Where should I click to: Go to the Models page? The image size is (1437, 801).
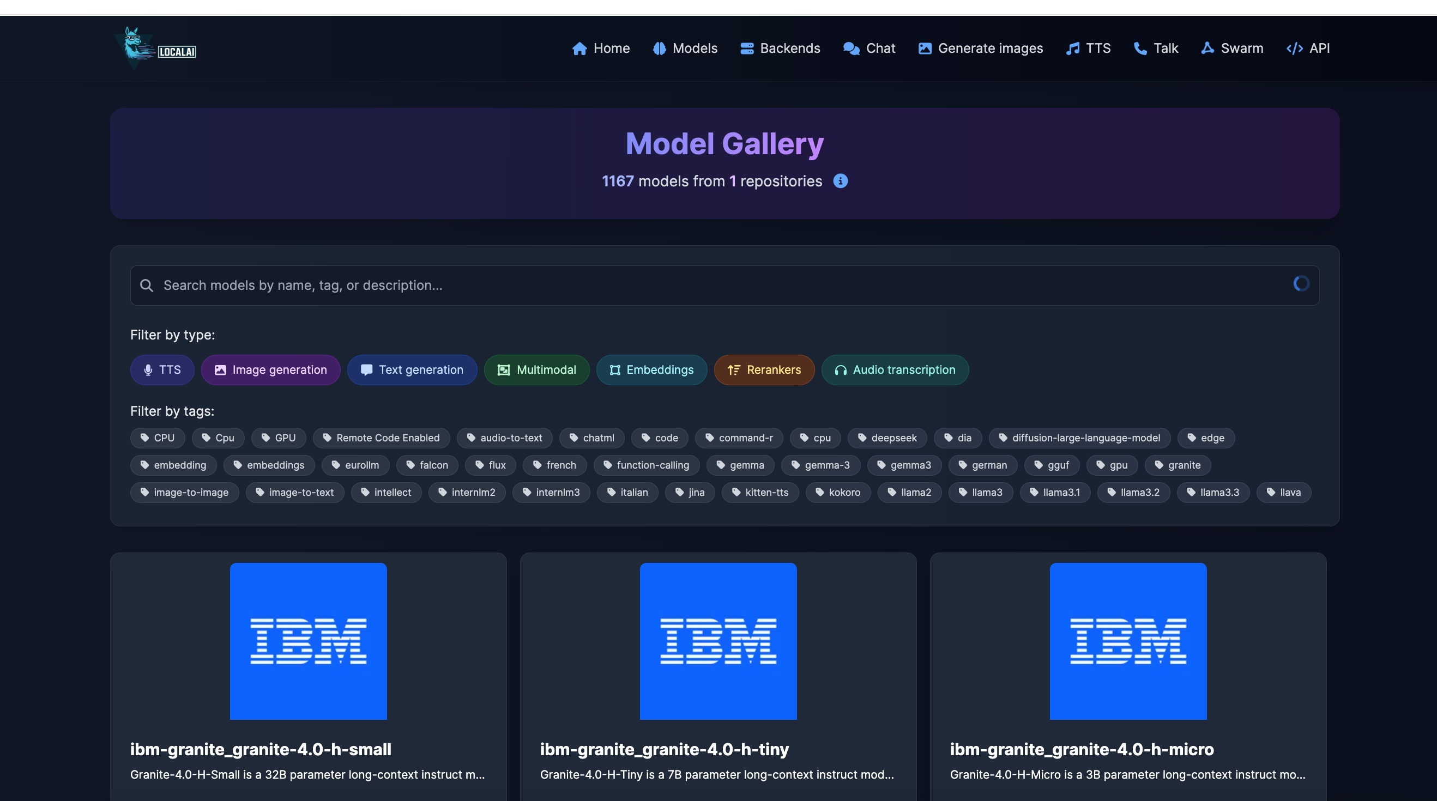[x=685, y=48]
